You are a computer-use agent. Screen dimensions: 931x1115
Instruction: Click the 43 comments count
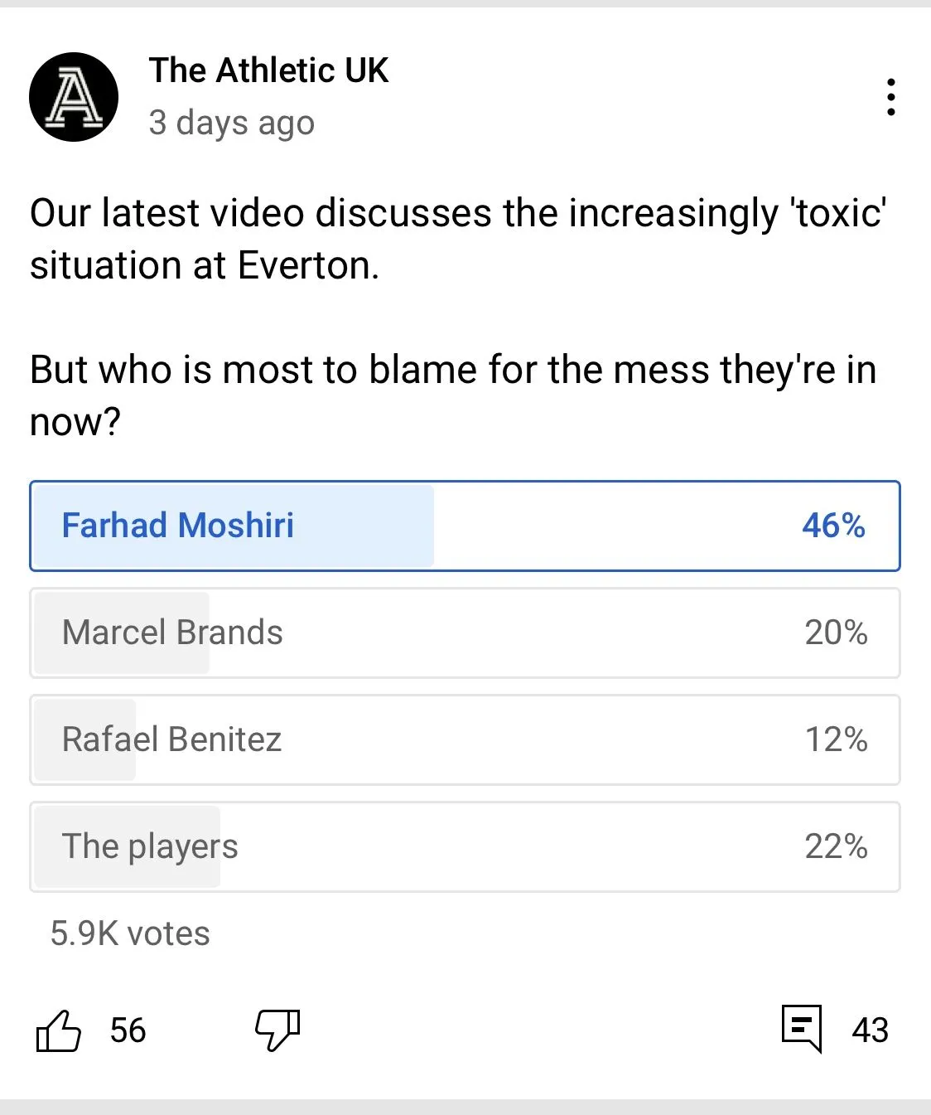click(870, 1030)
